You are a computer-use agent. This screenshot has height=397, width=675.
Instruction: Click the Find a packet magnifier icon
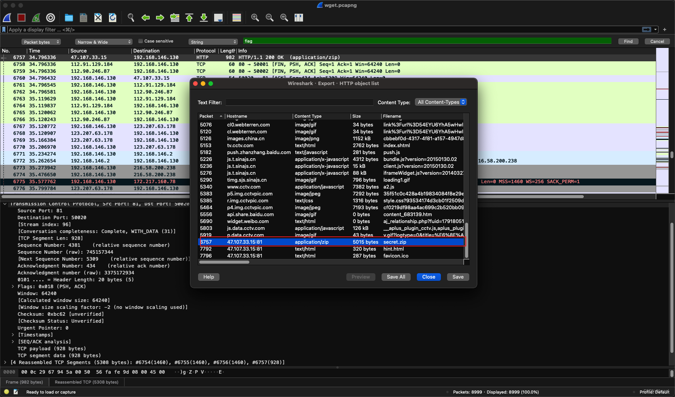pyautogui.click(x=131, y=18)
